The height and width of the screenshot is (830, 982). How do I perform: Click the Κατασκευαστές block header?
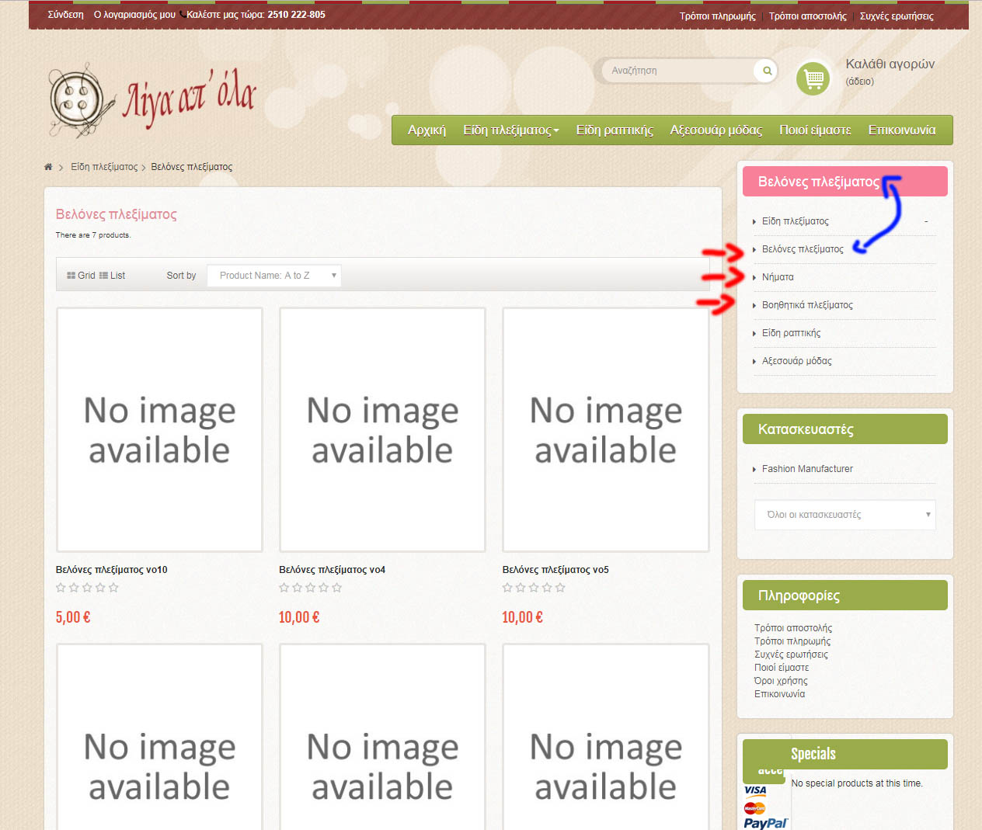point(845,429)
